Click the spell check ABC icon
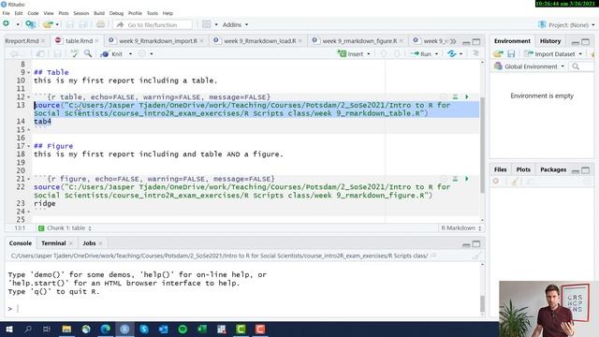Screen dimensions: 599x337 coord(74,54)
